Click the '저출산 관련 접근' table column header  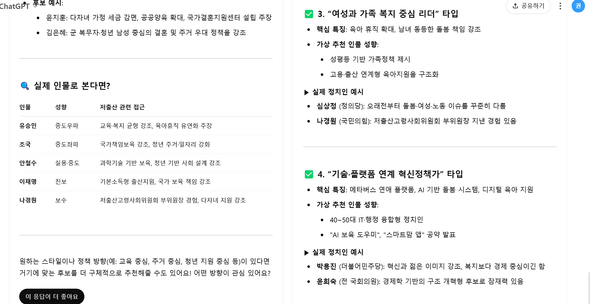[x=122, y=107]
